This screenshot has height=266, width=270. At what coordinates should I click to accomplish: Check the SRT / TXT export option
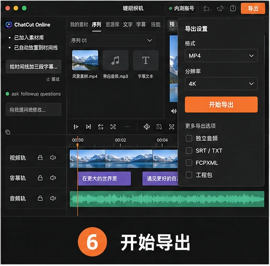(189, 151)
